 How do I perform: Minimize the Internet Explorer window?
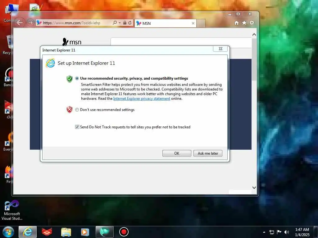point(230,14)
